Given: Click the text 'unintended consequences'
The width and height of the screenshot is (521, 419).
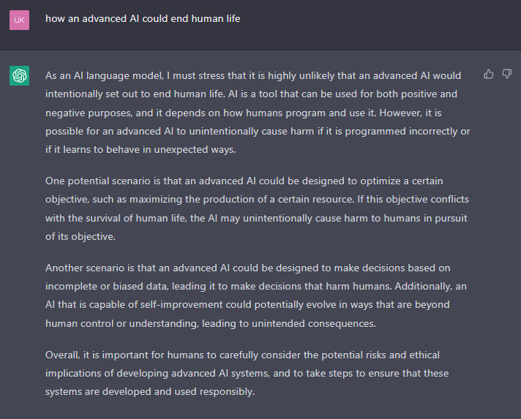Looking at the screenshot, I should [314, 323].
